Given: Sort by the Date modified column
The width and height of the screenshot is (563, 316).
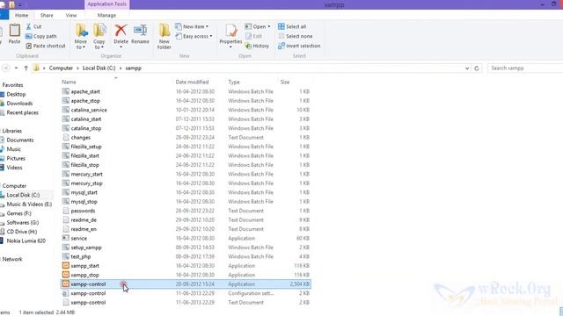Looking at the screenshot, I should 192,82.
